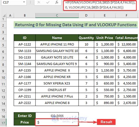Image resolution: width=139 pixels, height=127 pixels.
Task: Click the Select All corner triangle
Action: click(4, 16)
